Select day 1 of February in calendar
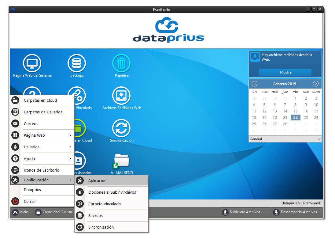Image resolution: width=335 pixels, height=239 pixels. (296, 98)
